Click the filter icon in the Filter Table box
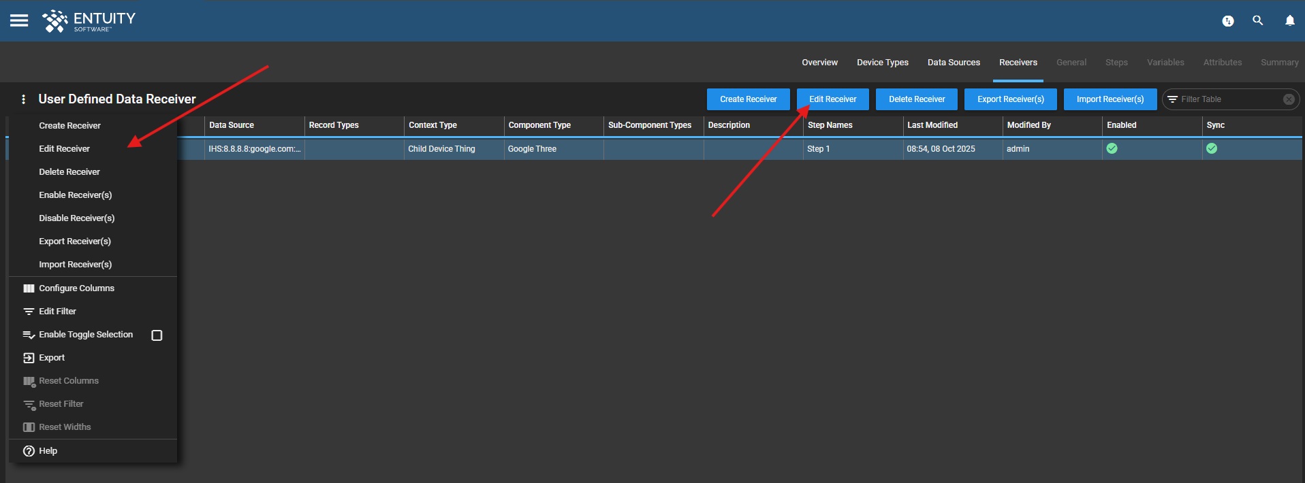The width and height of the screenshot is (1305, 483). pos(1173,99)
